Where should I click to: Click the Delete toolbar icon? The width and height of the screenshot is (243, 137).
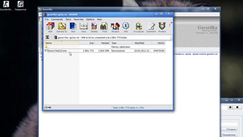click(x=94, y=27)
